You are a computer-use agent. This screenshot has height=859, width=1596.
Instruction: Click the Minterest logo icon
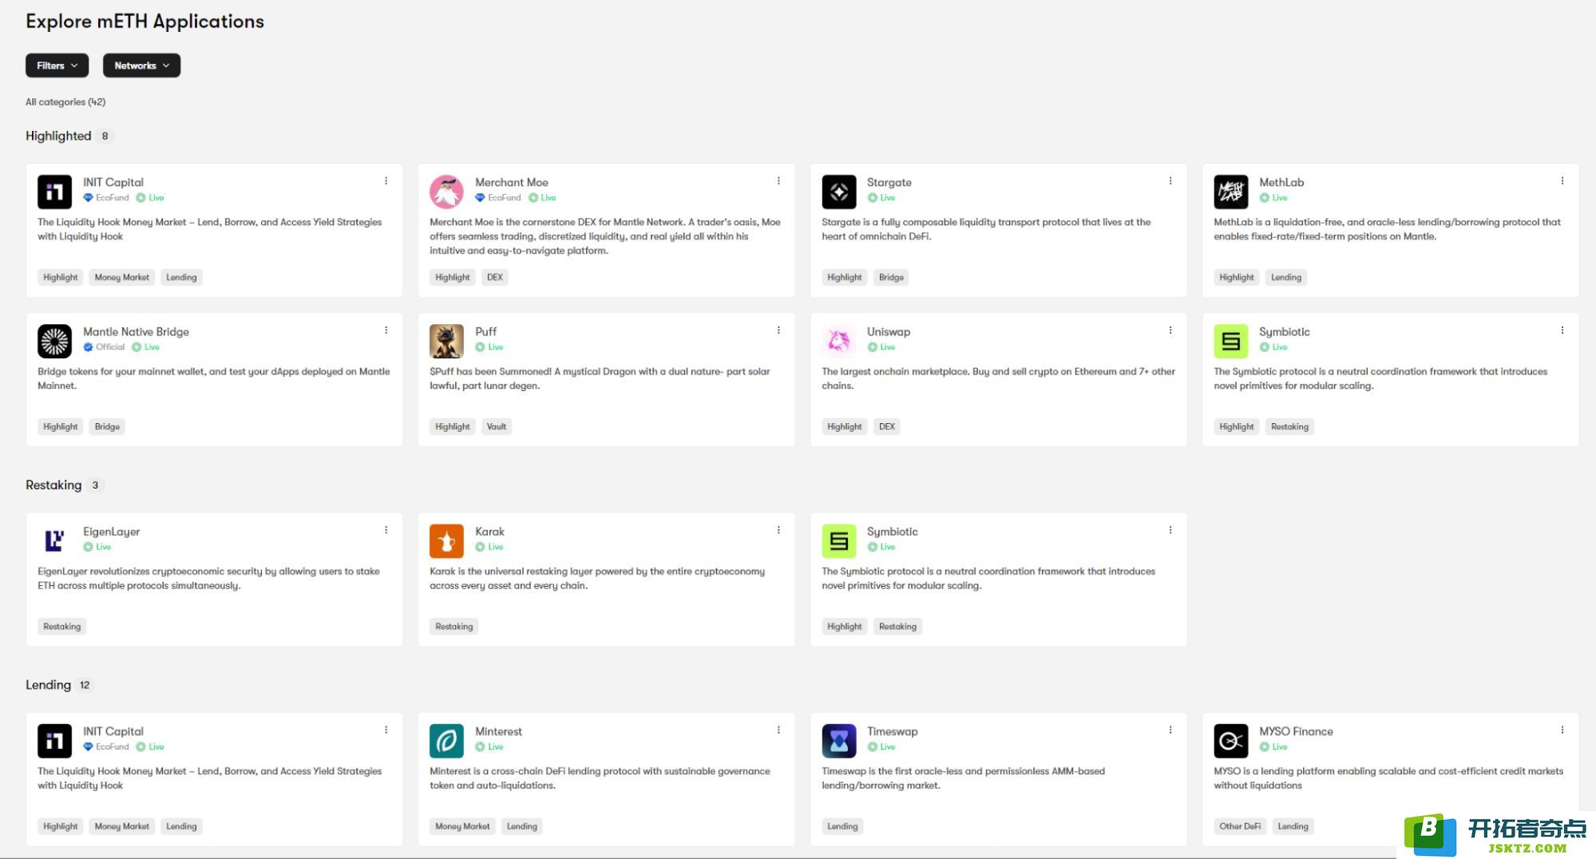tap(446, 741)
